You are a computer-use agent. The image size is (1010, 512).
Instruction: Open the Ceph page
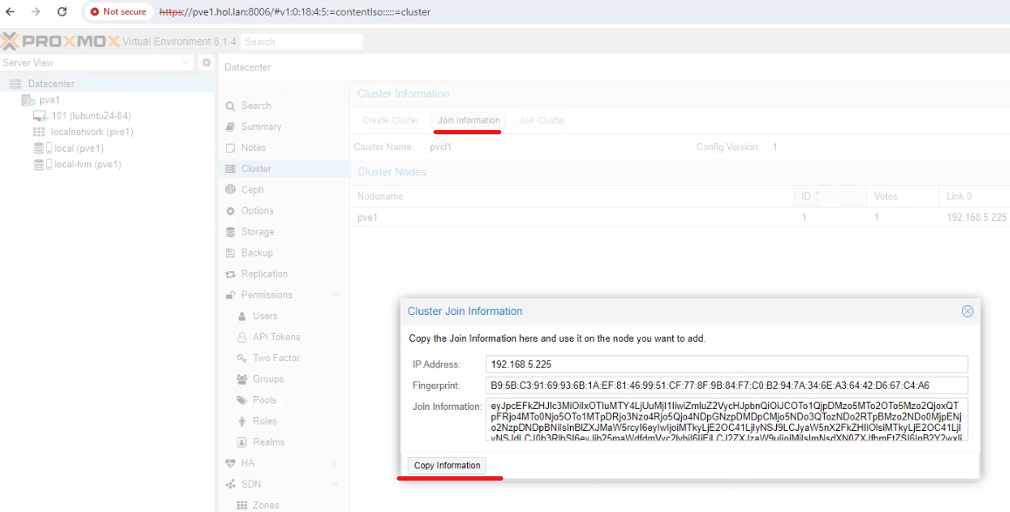252,190
